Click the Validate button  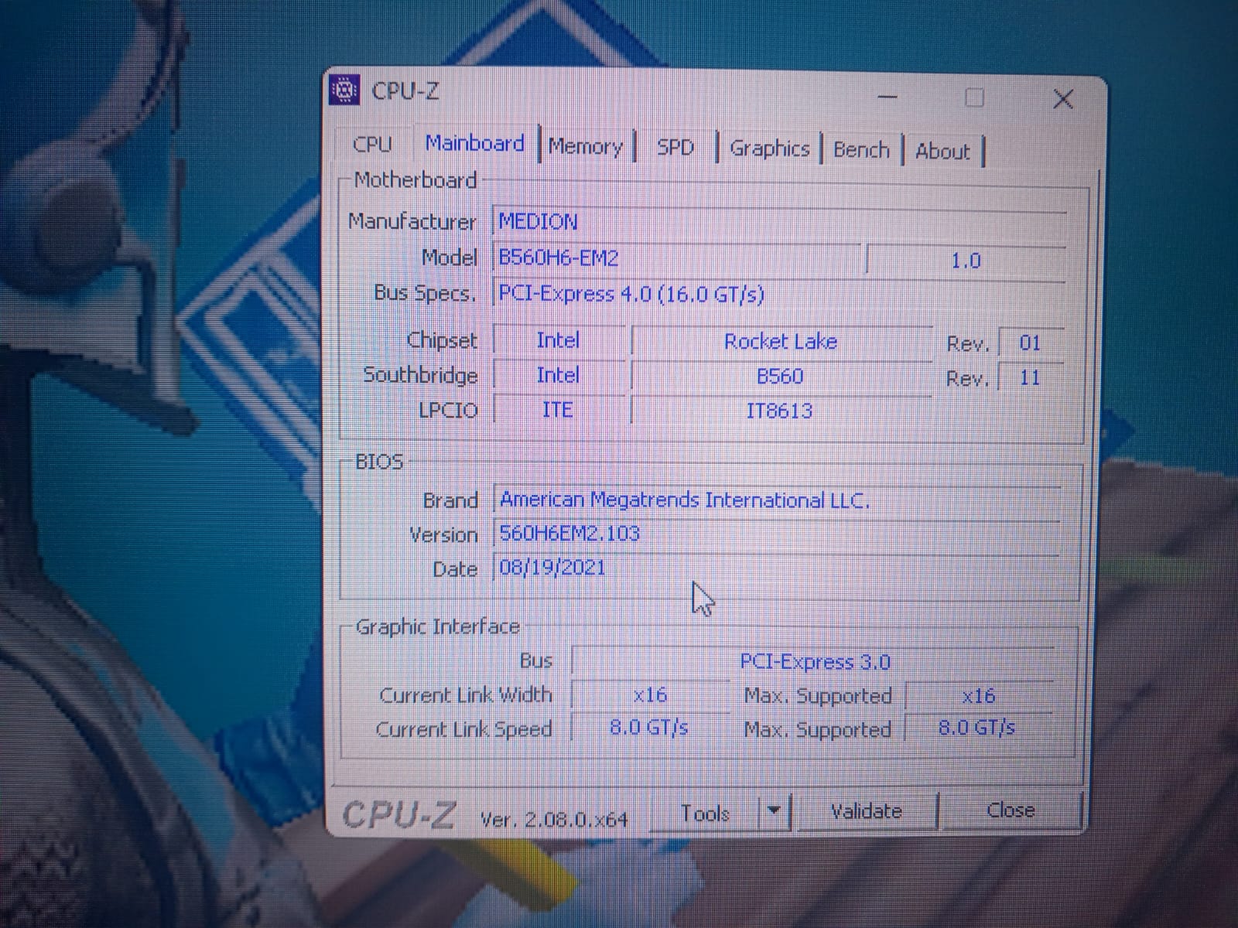867,811
